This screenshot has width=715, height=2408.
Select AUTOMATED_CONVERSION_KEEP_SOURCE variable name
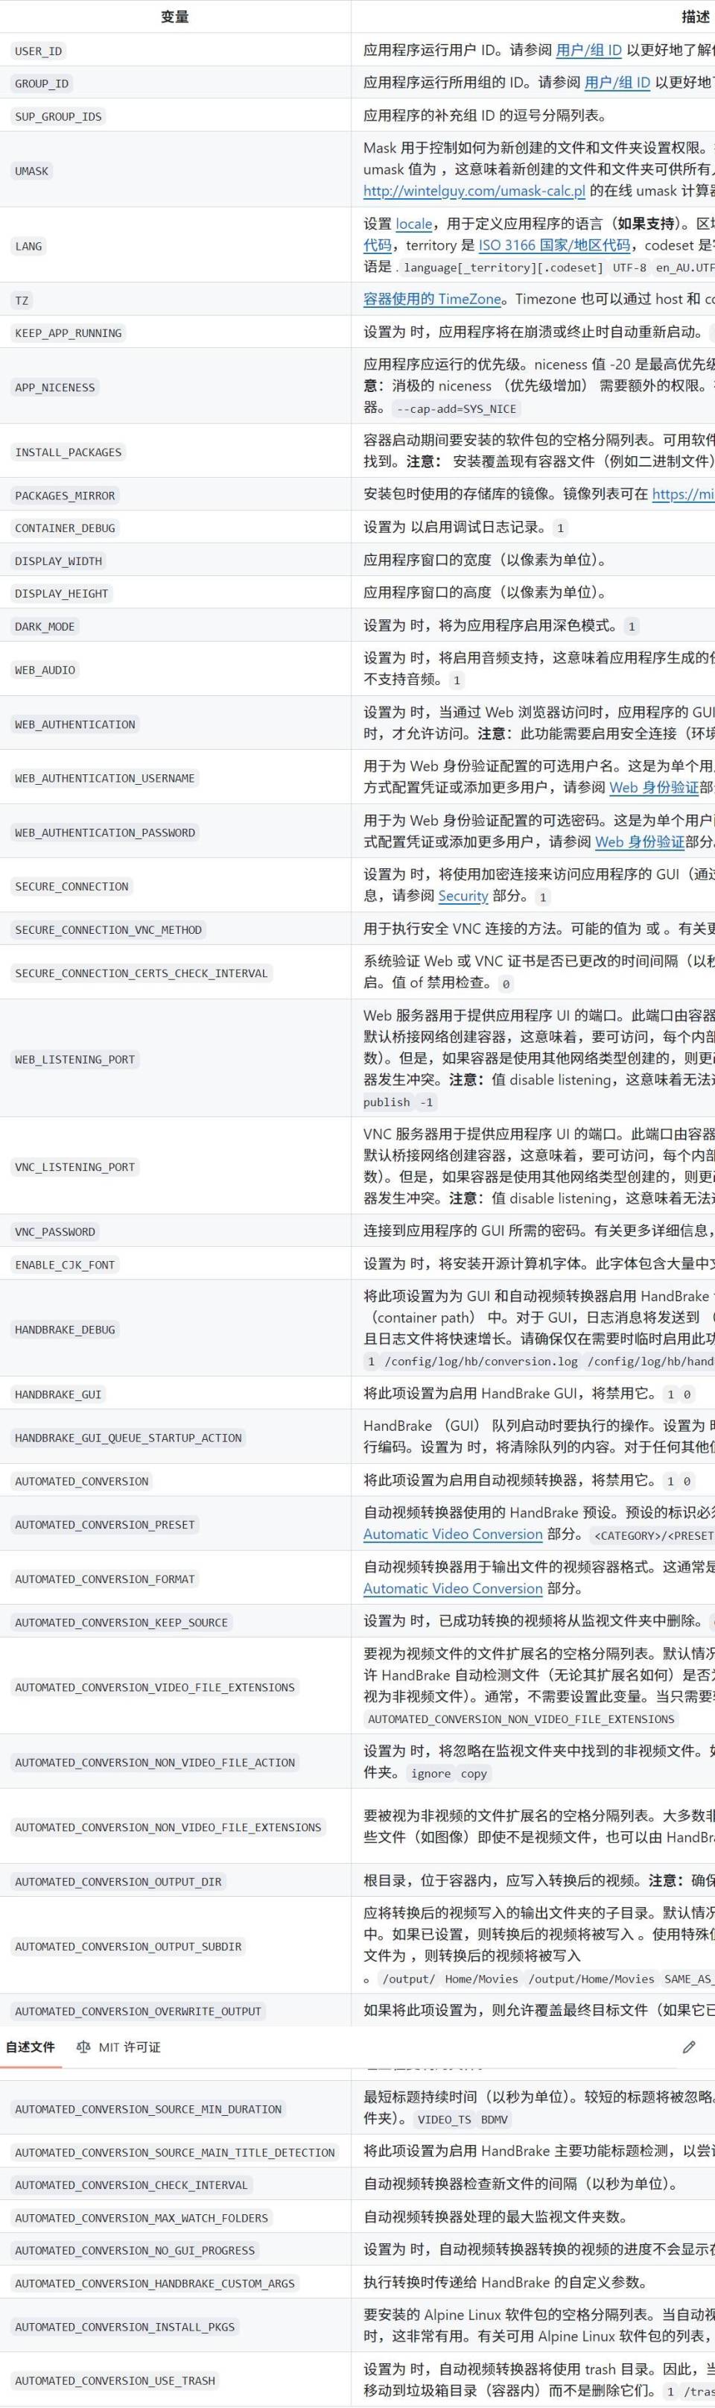click(x=121, y=1622)
